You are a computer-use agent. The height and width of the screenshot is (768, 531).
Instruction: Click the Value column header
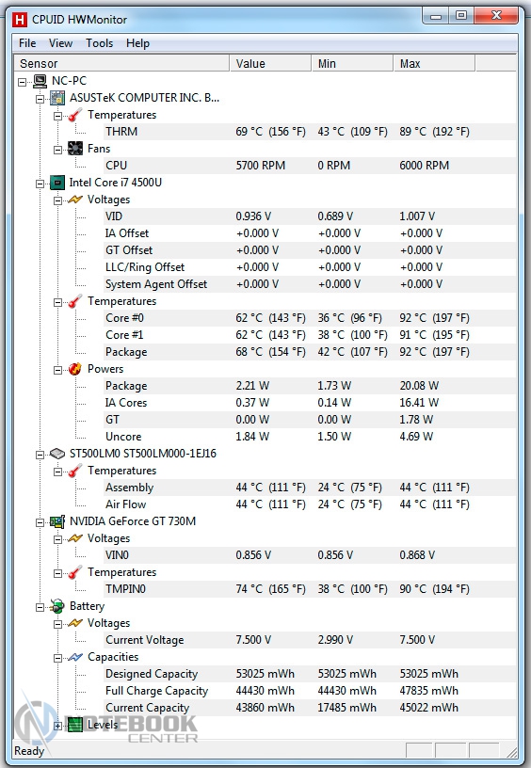(x=270, y=64)
